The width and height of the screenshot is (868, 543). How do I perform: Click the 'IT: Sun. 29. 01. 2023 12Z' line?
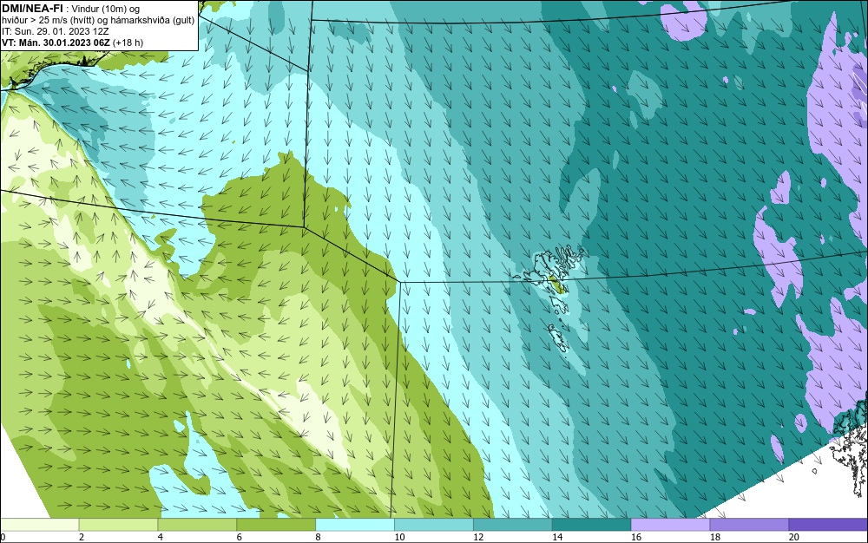click(x=56, y=31)
